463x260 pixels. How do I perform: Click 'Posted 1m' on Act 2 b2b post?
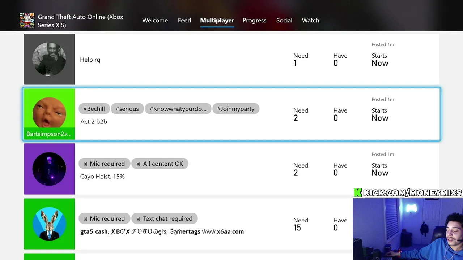tap(383, 99)
